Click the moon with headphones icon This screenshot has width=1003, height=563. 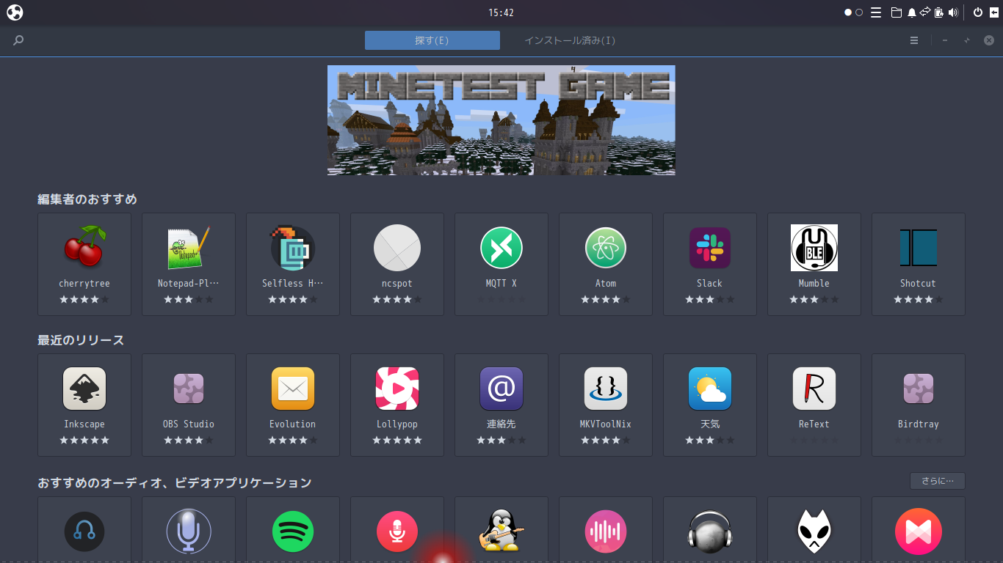pos(710,531)
